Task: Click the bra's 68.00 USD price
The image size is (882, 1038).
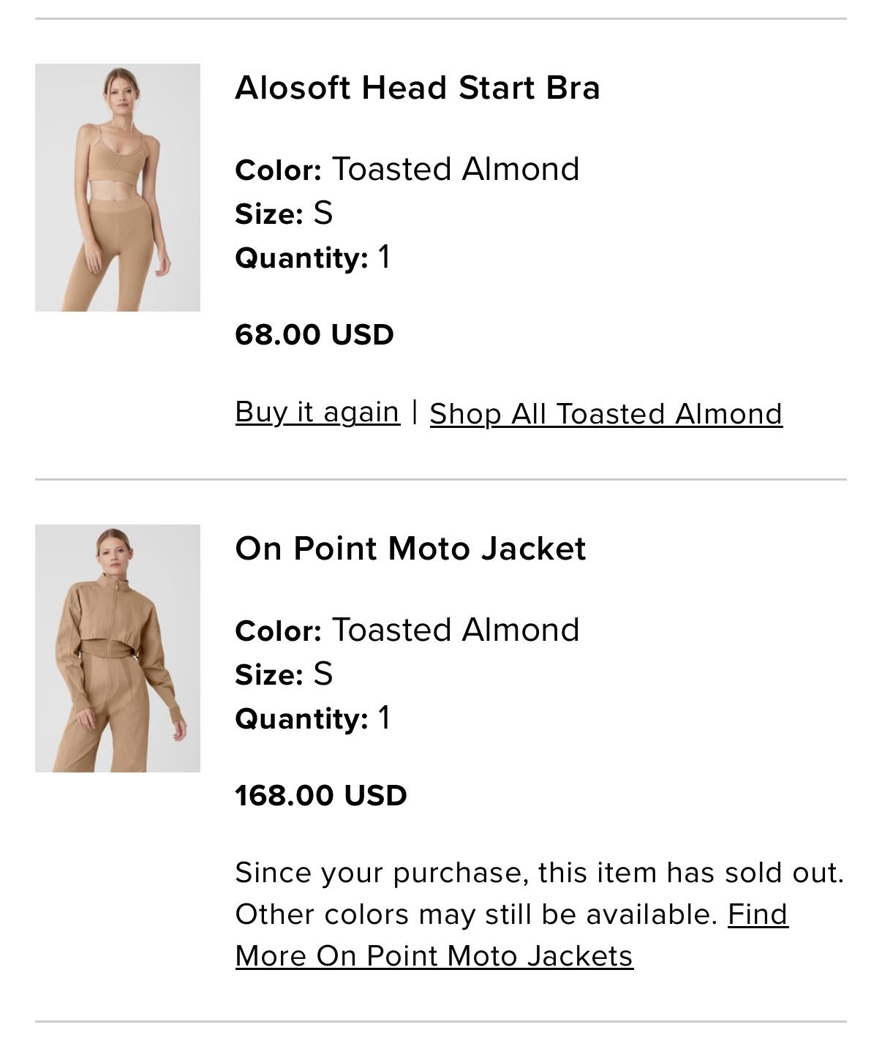Action: (x=313, y=336)
